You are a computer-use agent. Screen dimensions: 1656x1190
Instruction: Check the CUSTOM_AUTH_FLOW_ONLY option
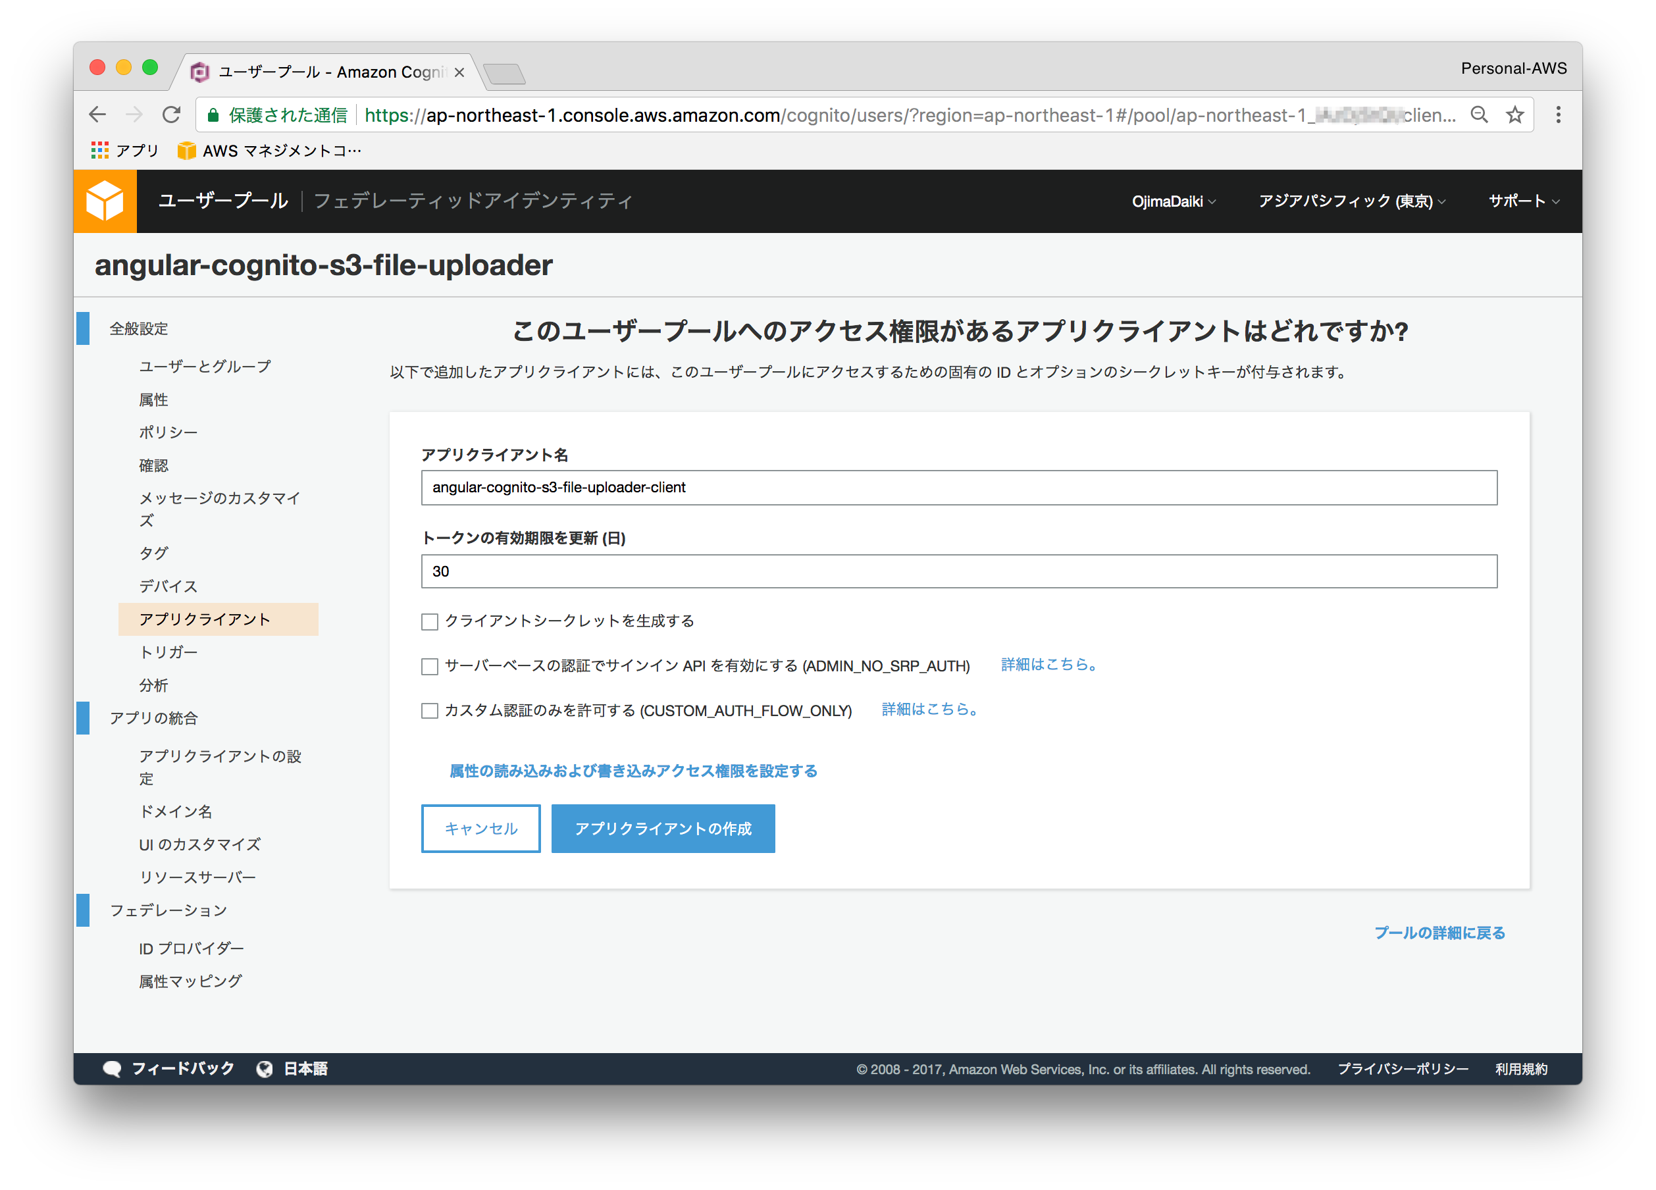429,710
